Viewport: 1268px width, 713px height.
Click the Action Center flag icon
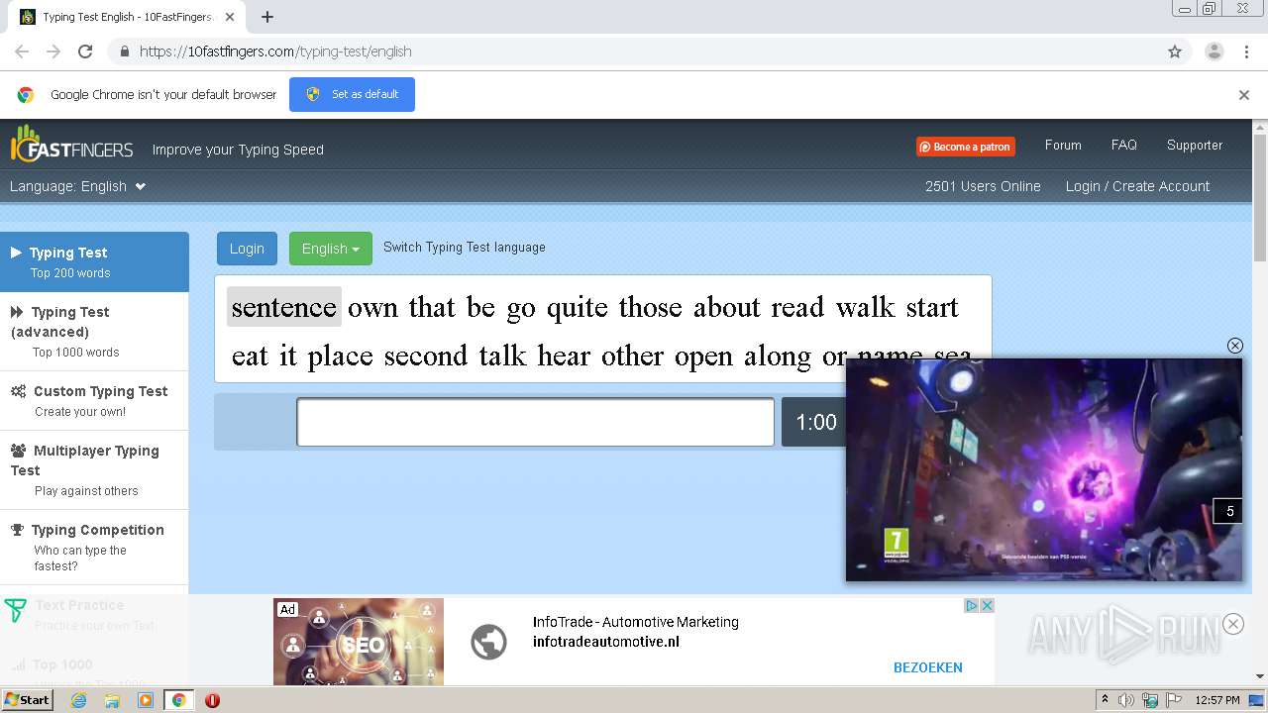click(1174, 700)
